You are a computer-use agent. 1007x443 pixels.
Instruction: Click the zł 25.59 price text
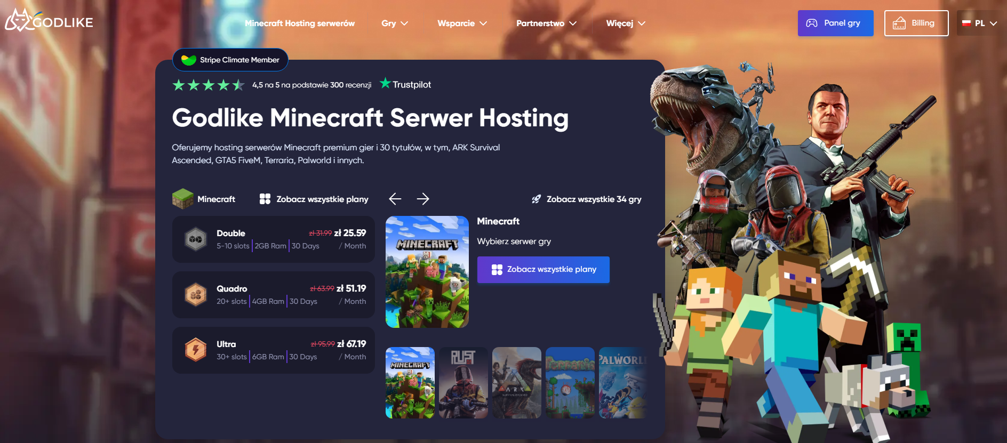350,233
